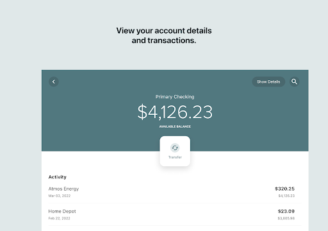Viewport: 328px width, 231px height.
Task: Click the $4,126.23 available balance amount
Action: [x=175, y=112]
